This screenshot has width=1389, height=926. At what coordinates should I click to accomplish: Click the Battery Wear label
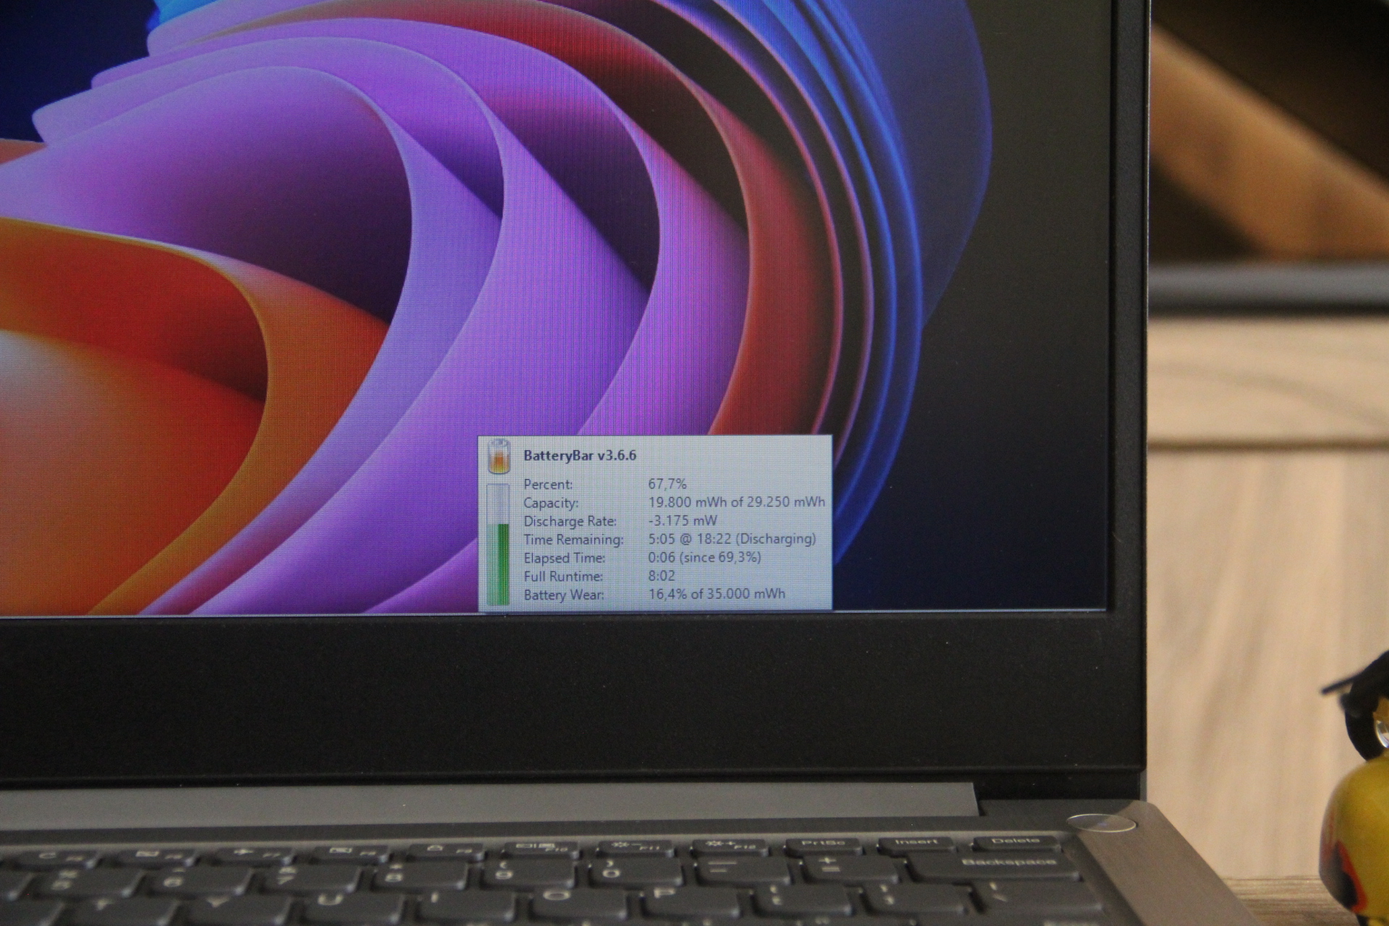pos(564,595)
